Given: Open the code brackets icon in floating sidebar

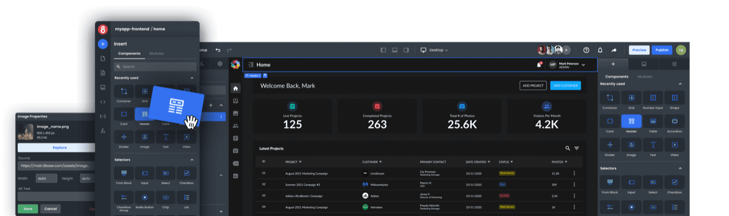Looking at the screenshot, I should pos(102,102).
